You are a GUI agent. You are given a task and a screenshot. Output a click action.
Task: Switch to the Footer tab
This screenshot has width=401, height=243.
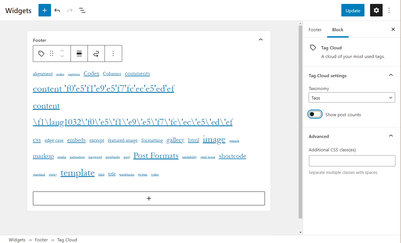click(x=315, y=30)
